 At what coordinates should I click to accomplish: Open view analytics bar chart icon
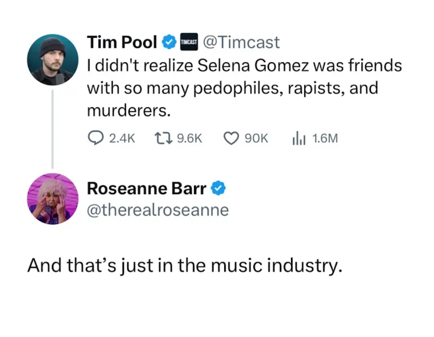tap(299, 138)
